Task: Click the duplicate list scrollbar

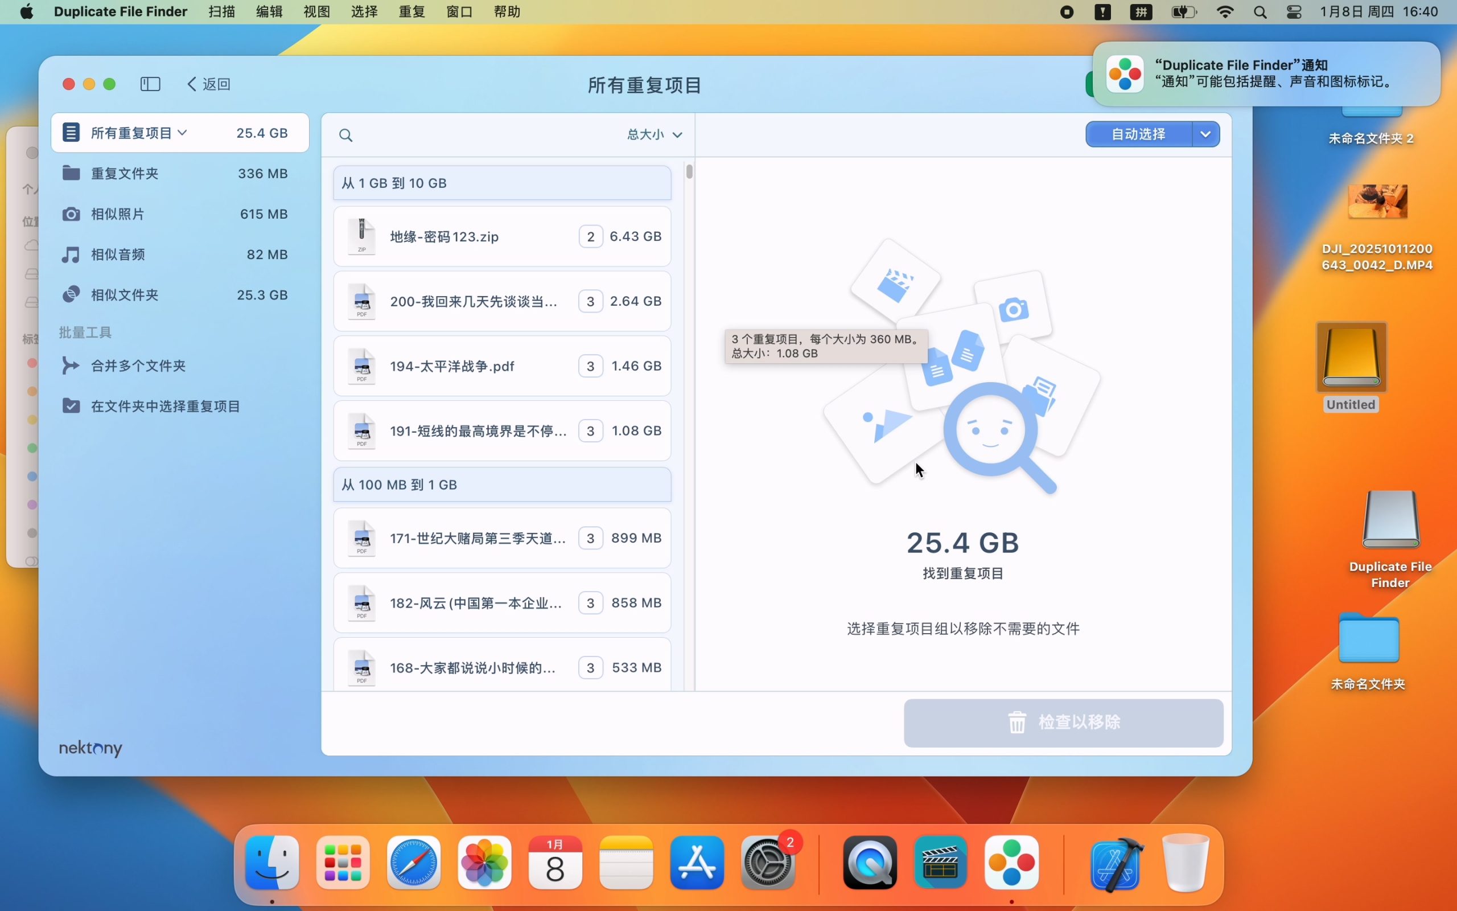Action: tap(689, 172)
